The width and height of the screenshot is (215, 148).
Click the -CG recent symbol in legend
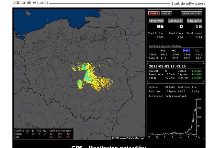click(27, 134)
